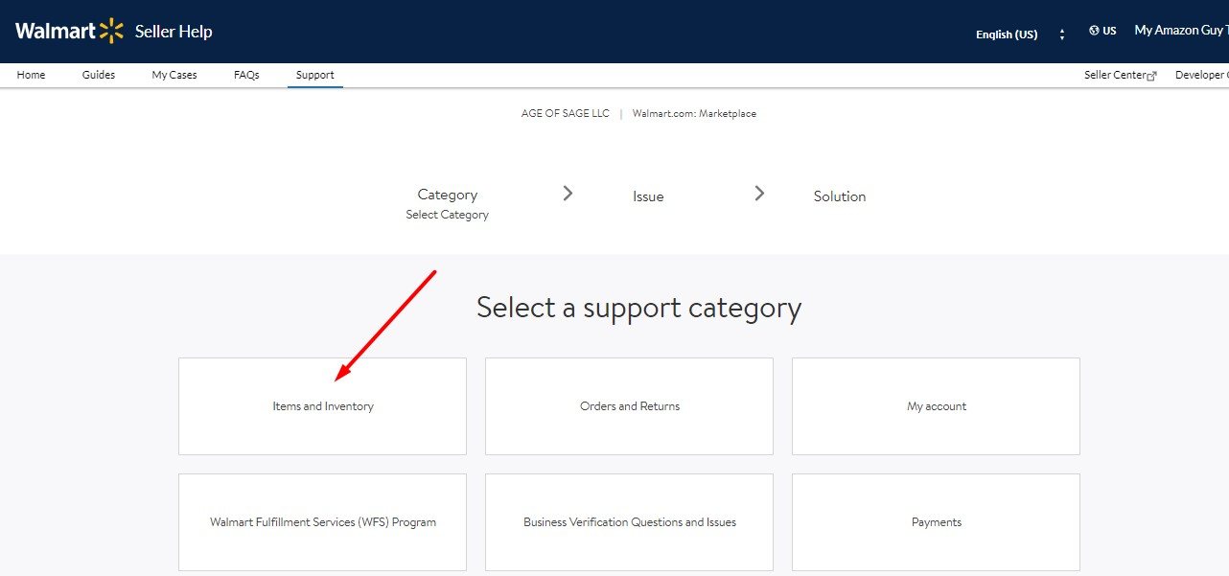Go to the Home tab

pyautogui.click(x=31, y=75)
